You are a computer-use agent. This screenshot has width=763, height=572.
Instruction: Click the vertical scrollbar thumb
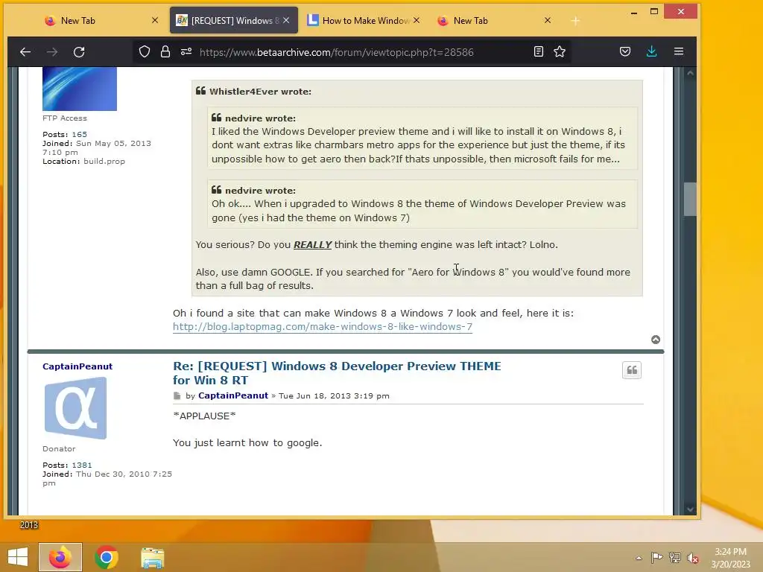[690, 199]
